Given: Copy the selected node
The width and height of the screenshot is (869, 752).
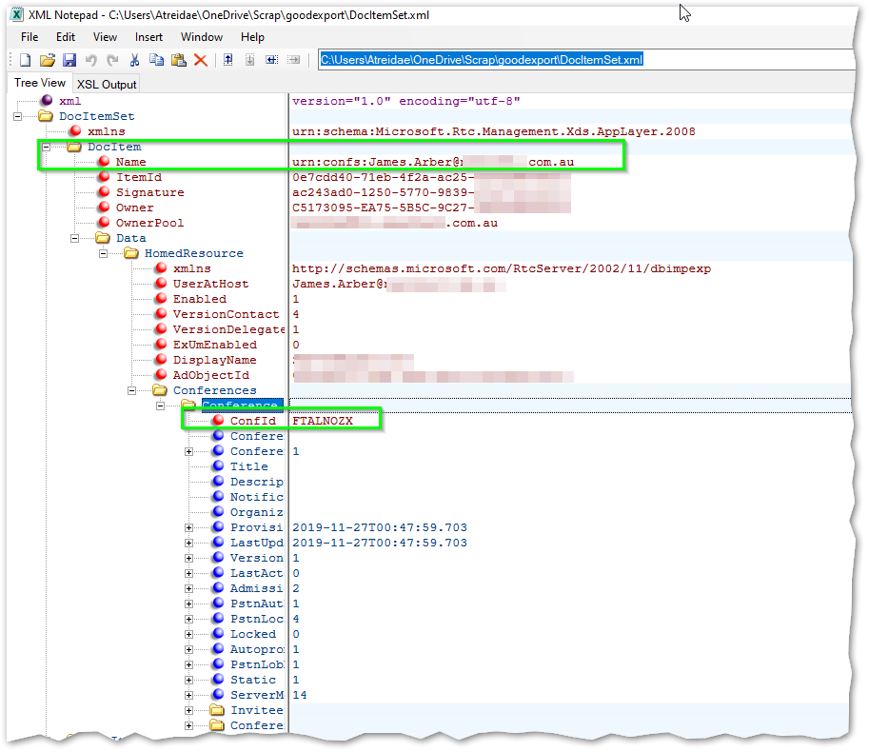Looking at the screenshot, I should point(157,60).
